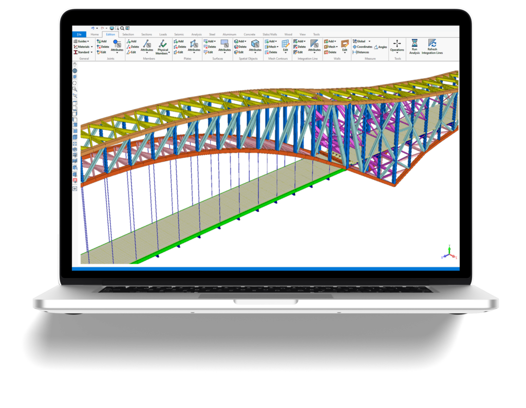
Task: Switch to the Seismic ribbon tab
Action: click(x=179, y=34)
